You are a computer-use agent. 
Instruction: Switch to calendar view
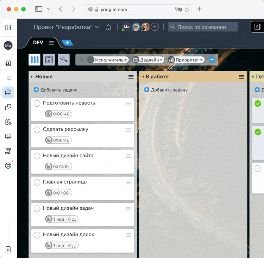click(x=49, y=60)
